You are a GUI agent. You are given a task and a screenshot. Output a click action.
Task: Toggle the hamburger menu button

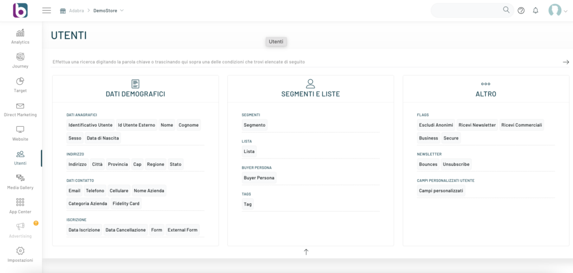(46, 11)
